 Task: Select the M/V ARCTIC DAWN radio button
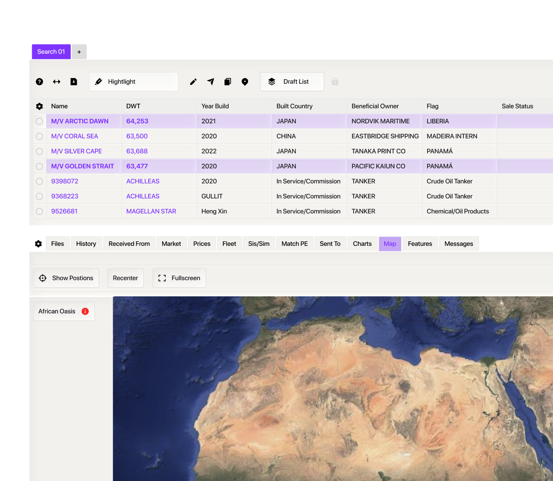(x=40, y=121)
